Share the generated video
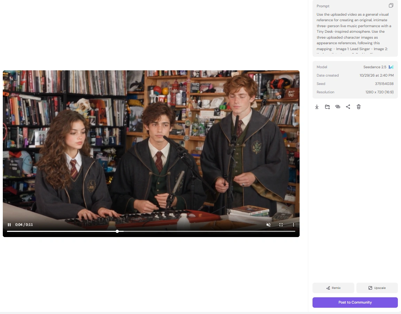Image resolution: width=401 pixels, height=314 pixels. coord(348,107)
